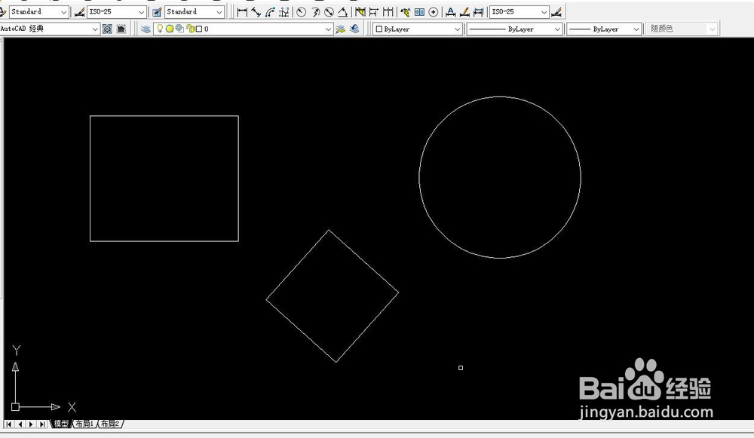Viewport: 754px width, 438px height.
Task: Select the Jogged radius dimension tool
Action: click(315, 12)
